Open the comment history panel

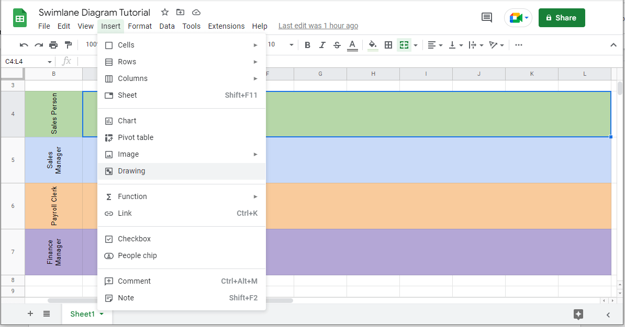point(486,17)
